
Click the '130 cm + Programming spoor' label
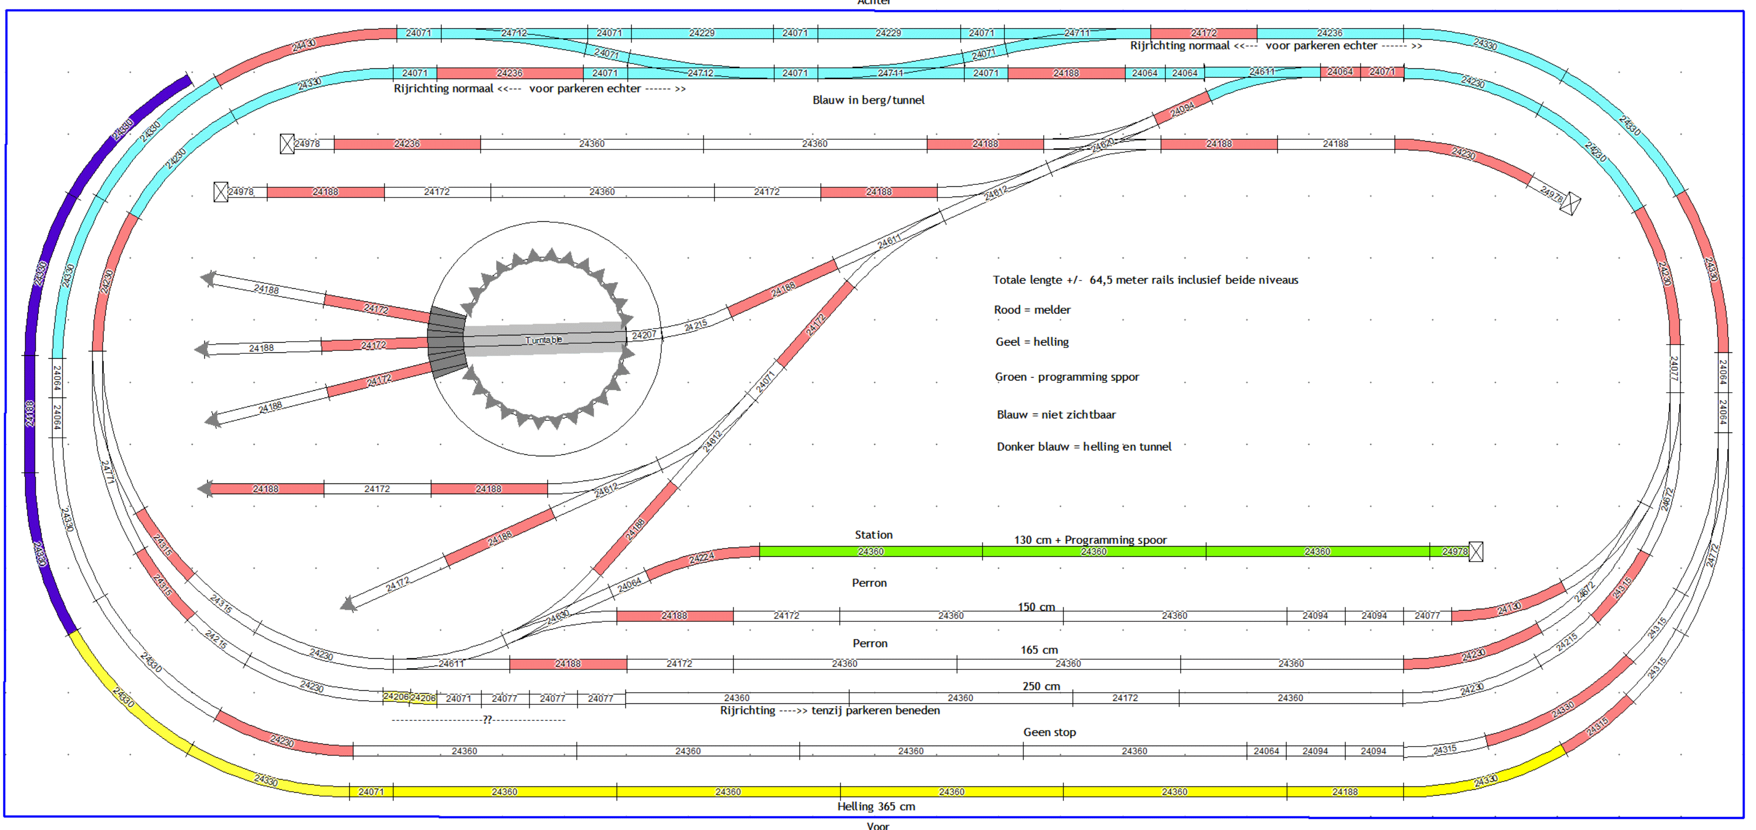pyautogui.click(x=1090, y=540)
